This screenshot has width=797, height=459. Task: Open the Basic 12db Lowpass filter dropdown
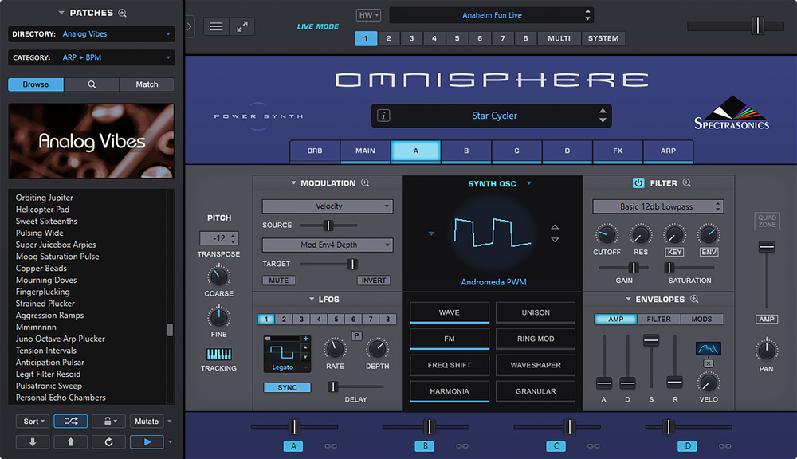click(x=658, y=207)
